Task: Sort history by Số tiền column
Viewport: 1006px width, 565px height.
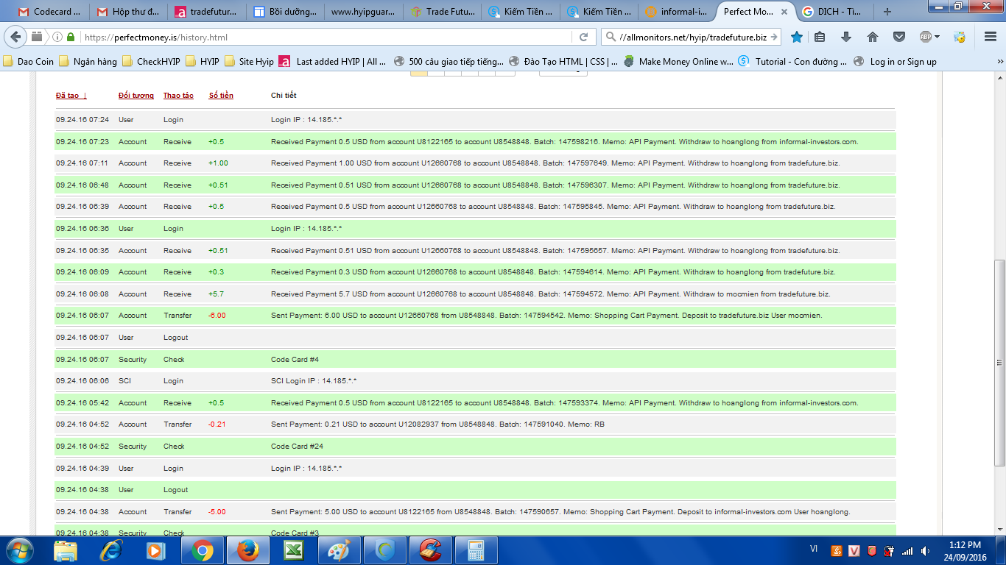Action: 221,96
